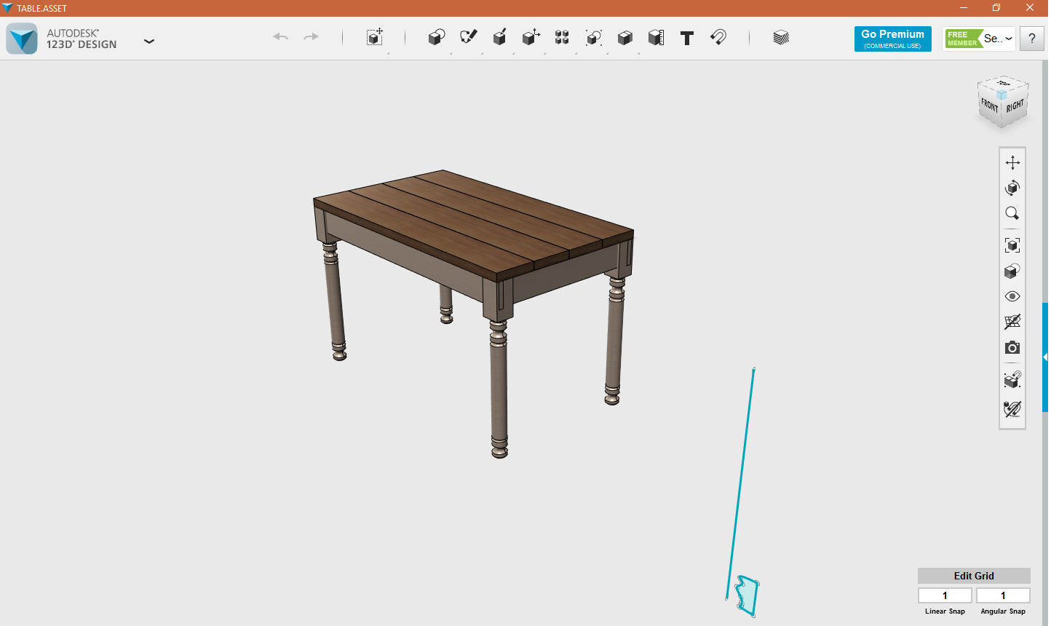Activate the Orbit tool in the navigation bar

(1012, 188)
